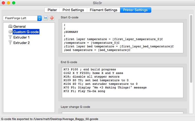Click inside the Start G-code text box
Viewport: 195px width, 121px height.
[122, 38]
